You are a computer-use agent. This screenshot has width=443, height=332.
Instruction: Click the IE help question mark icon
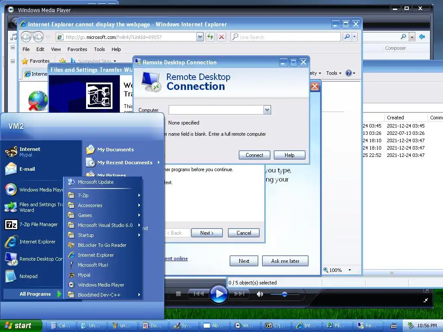coord(349,73)
